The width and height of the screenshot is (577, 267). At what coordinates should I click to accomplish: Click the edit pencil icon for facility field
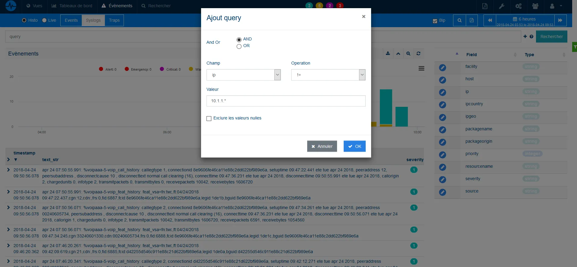(442, 68)
